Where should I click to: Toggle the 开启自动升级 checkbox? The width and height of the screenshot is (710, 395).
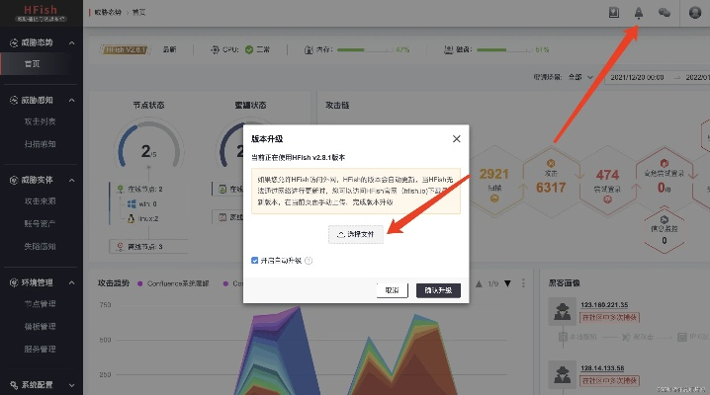tap(255, 261)
